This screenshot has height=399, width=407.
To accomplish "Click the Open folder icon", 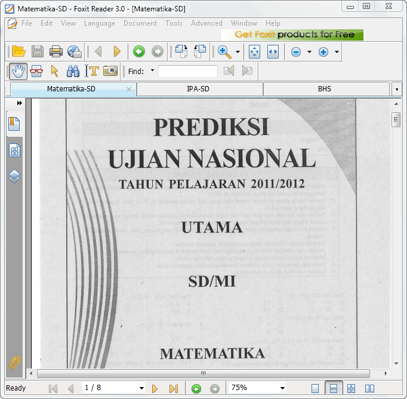I will (x=18, y=51).
